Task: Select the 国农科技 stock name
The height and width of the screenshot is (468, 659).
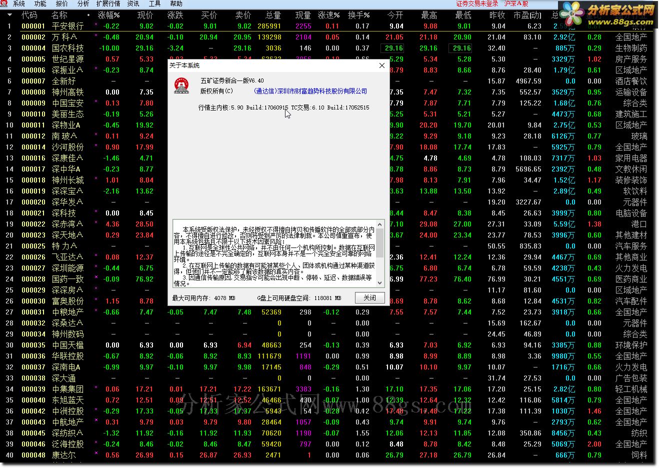Action: (68, 48)
